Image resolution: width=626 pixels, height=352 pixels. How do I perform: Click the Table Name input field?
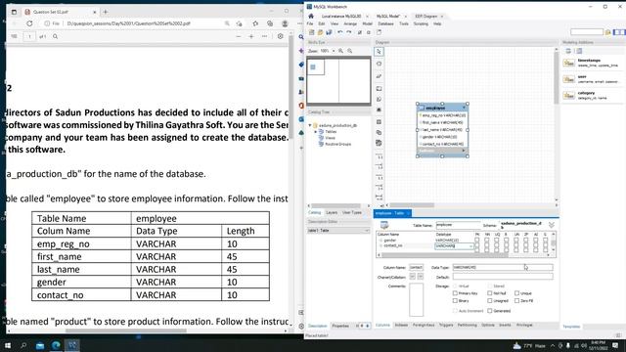(458, 225)
